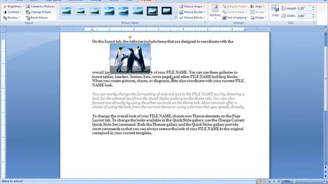Open the Rotate menu
The width and height of the screenshot is (328, 184).
[x=258, y=18]
